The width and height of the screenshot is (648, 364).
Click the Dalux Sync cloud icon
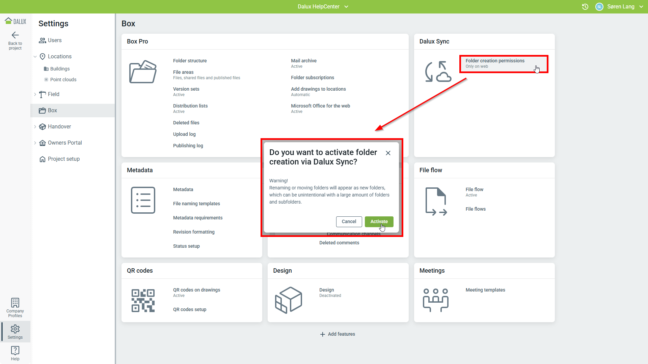click(x=438, y=71)
